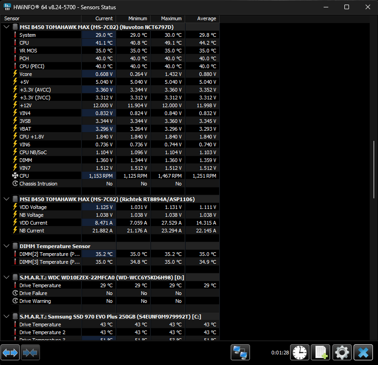This screenshot has height=365, width=378.
Task: Click the Maximum column header
Action: pyautogui.click(x=168, y=18)
